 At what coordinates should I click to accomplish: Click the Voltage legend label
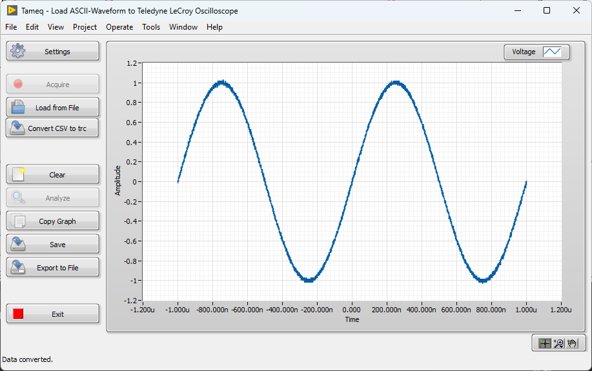(x=524, y=52)
